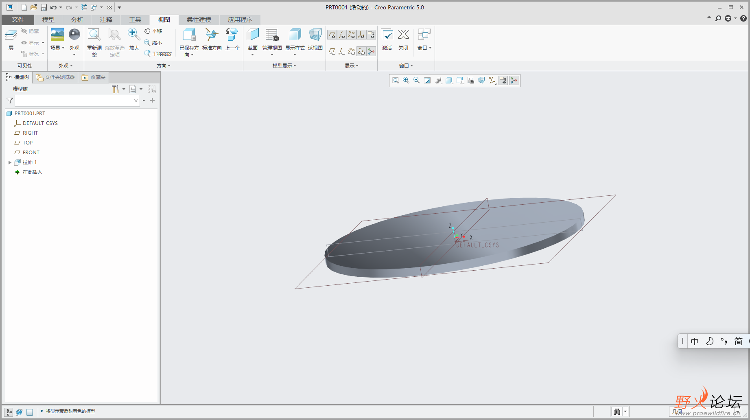Open the Layers (层) tool
Viewport: 750px width, 420px height.
[x=11, y=36]
